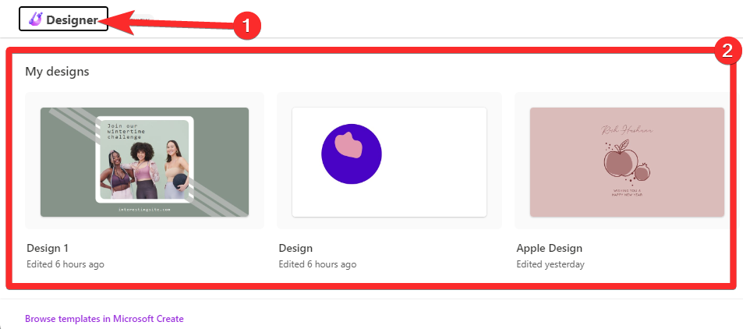This screenshot has height=329, width=743.
Task: Click the red arrow pointing to Designer
Action: tap(172, 23)
